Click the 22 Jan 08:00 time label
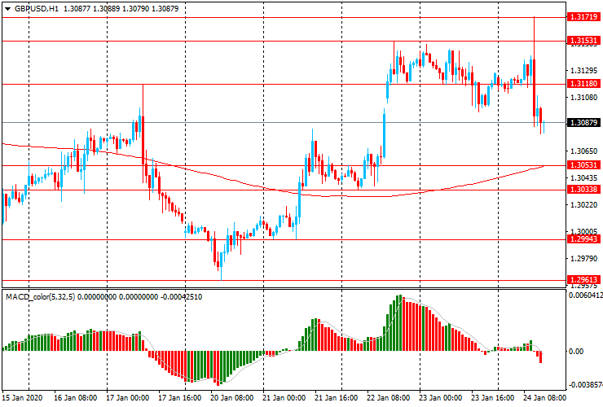The height and width of the screenshot is (407, 603). [x=388, y=398]
